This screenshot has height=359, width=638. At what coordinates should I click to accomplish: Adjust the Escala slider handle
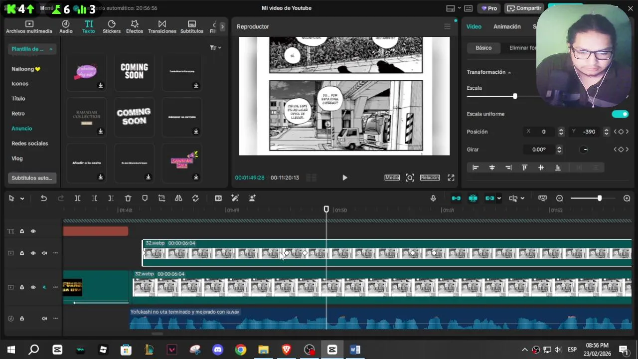[515, 96]
